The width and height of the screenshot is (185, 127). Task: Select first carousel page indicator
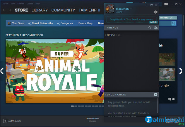(72, 106)
